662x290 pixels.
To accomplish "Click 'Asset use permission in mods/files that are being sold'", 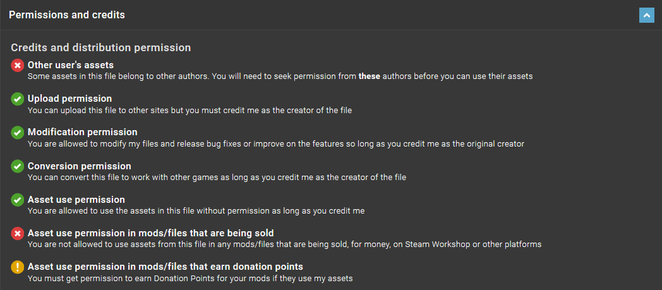I will pos(151,233).
